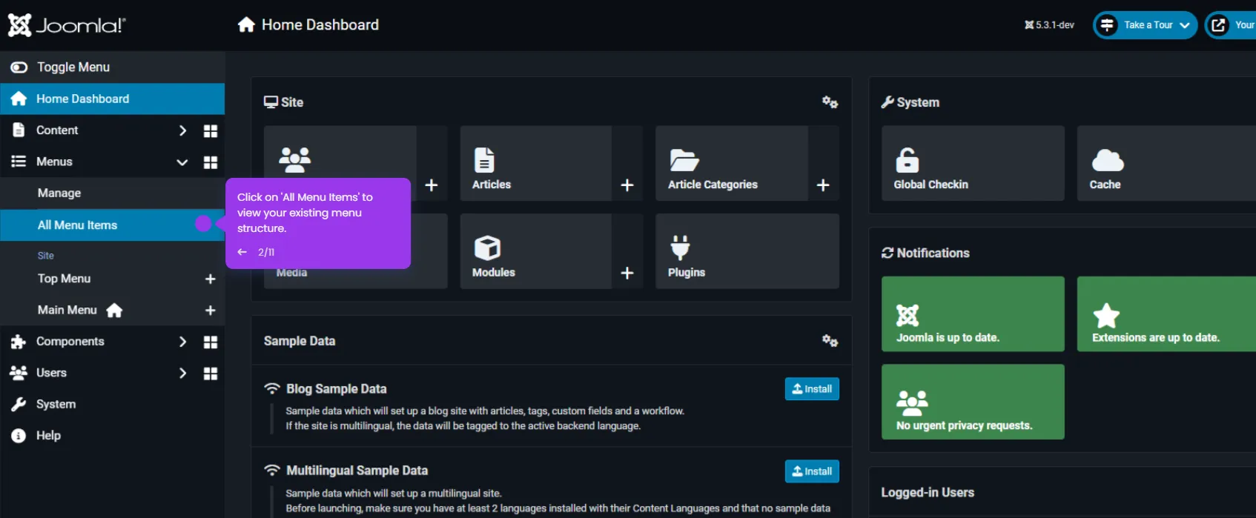This screenshot has height=518, width=1256.
Task: Open the Modules tile
Action: click(535, 251)
